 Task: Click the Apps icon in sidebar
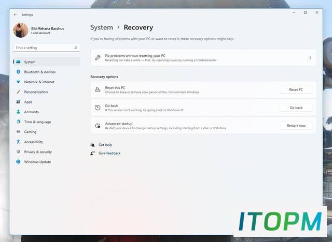[x=19, y=102]
